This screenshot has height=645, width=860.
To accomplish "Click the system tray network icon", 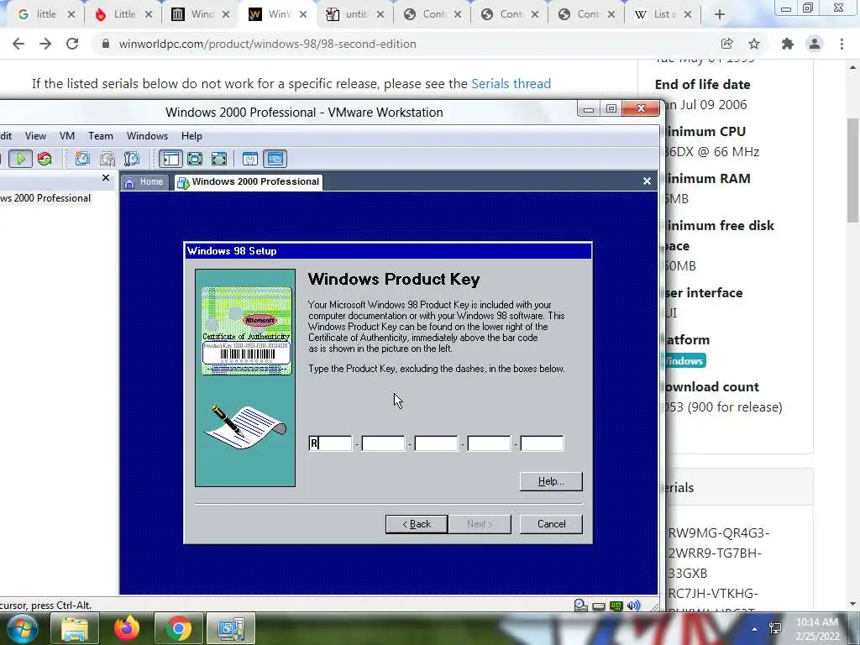I will tap(775, 628).
